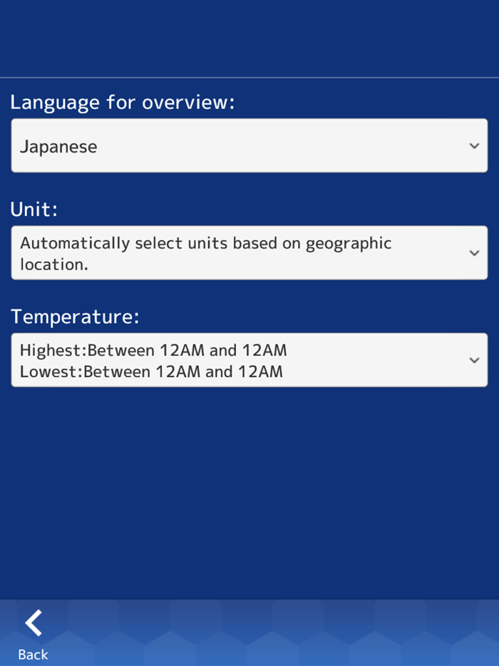The height and width of the screenshot is (666, 499).
Task: Click the Language for overview heading
Action: [123, 102]
